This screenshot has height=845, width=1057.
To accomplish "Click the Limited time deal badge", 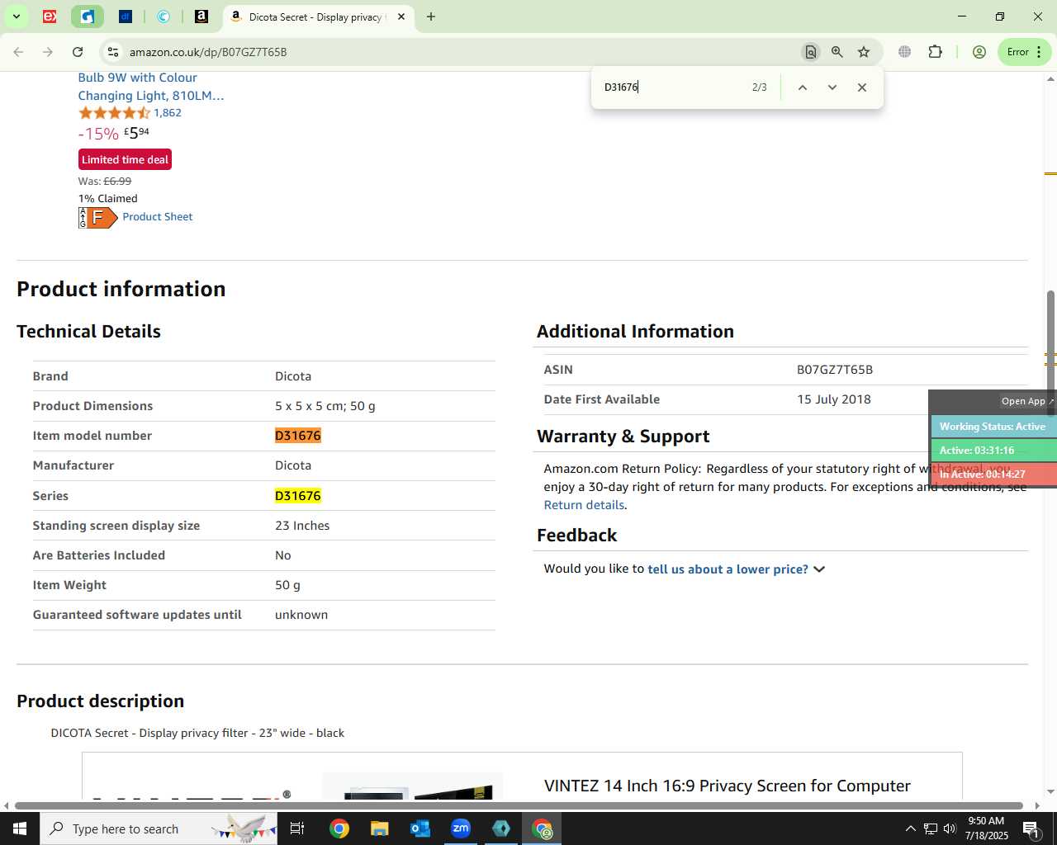I will [x=125, y=159].
